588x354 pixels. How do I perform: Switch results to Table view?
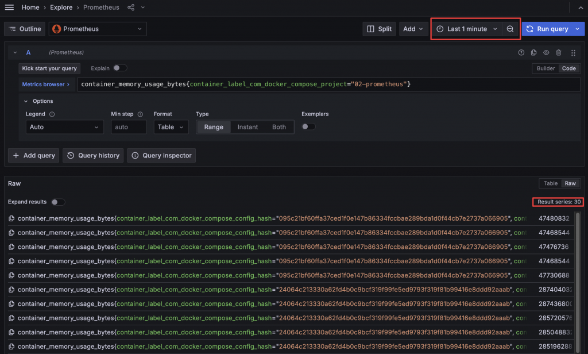(551, 183)
